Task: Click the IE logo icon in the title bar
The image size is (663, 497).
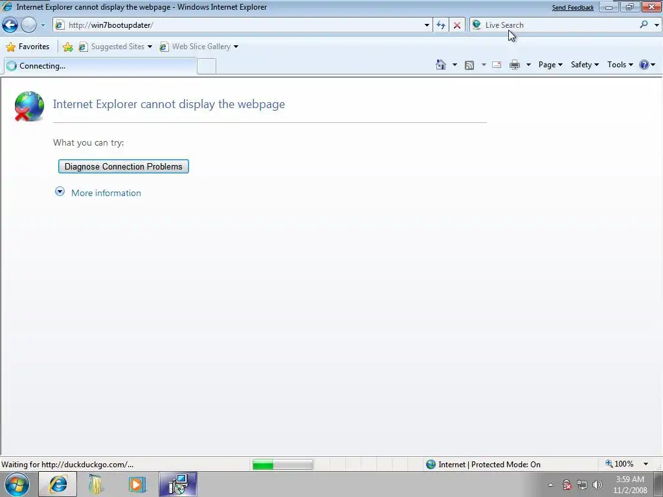Action: [x=7, y=6]
